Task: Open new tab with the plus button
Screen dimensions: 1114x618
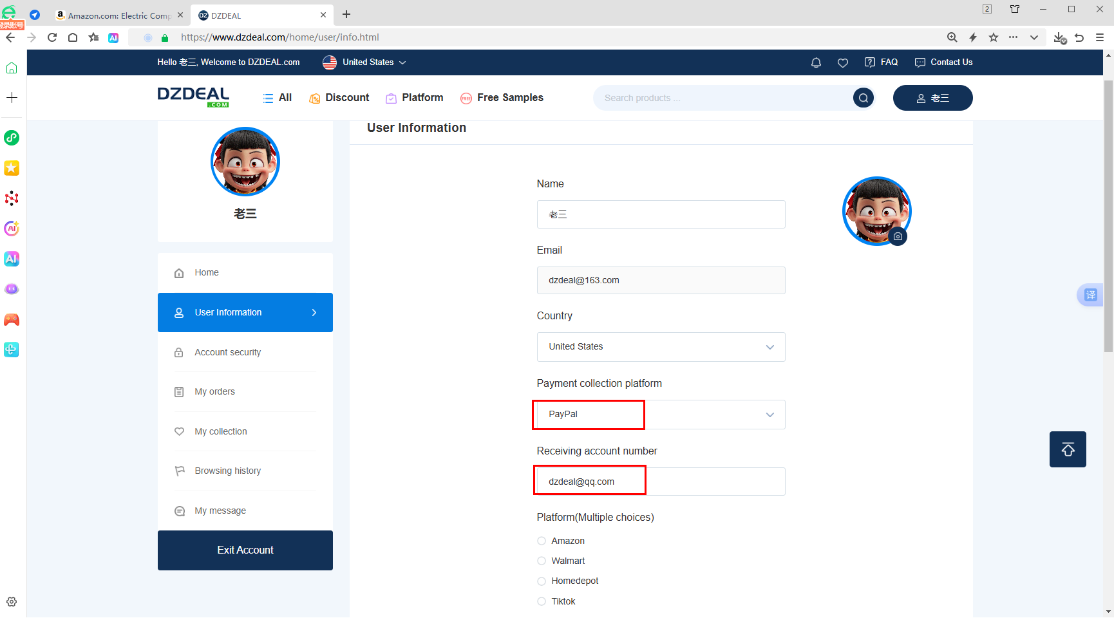Action: tap(346, 15)
